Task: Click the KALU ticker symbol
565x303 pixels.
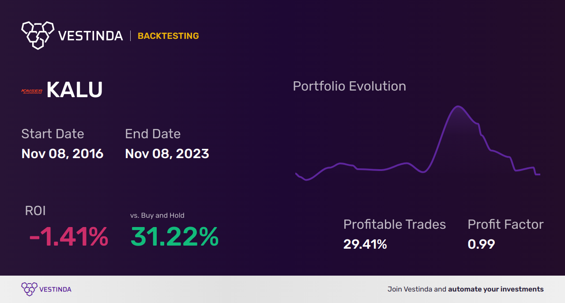Action: point(75,90)
